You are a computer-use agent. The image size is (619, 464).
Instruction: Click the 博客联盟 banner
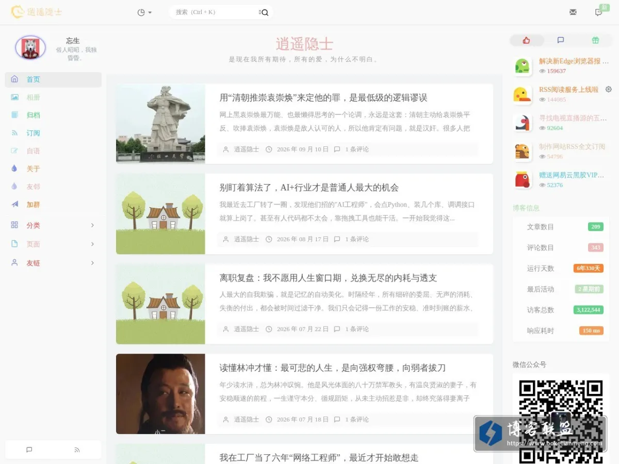pos(541,434)
